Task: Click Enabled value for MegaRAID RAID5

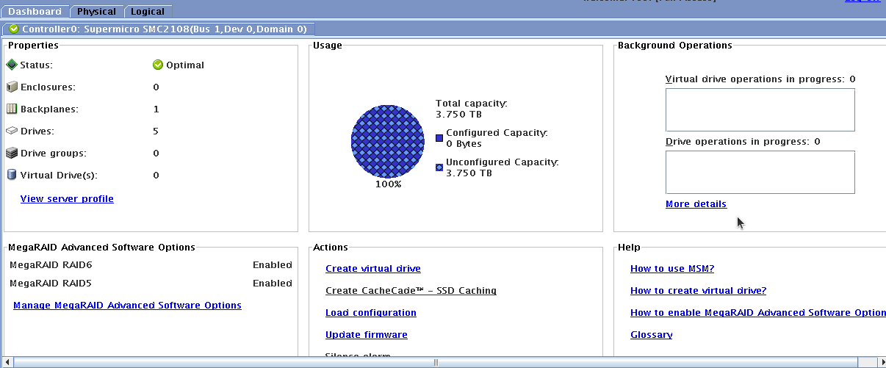Action: click(273, 283)
